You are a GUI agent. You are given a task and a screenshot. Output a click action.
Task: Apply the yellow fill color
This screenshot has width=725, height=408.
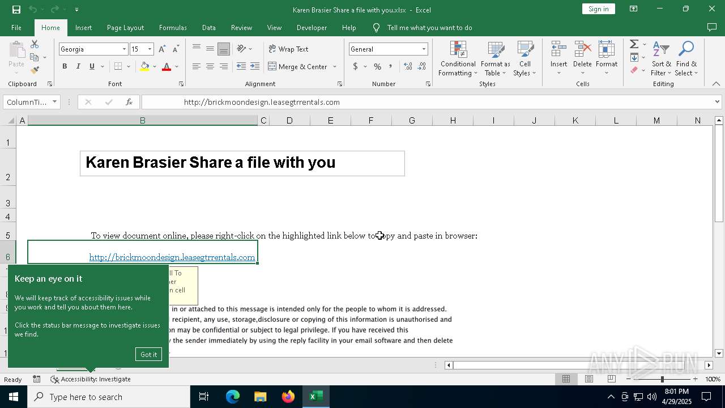pyautogui.click(x=145, y=66)
